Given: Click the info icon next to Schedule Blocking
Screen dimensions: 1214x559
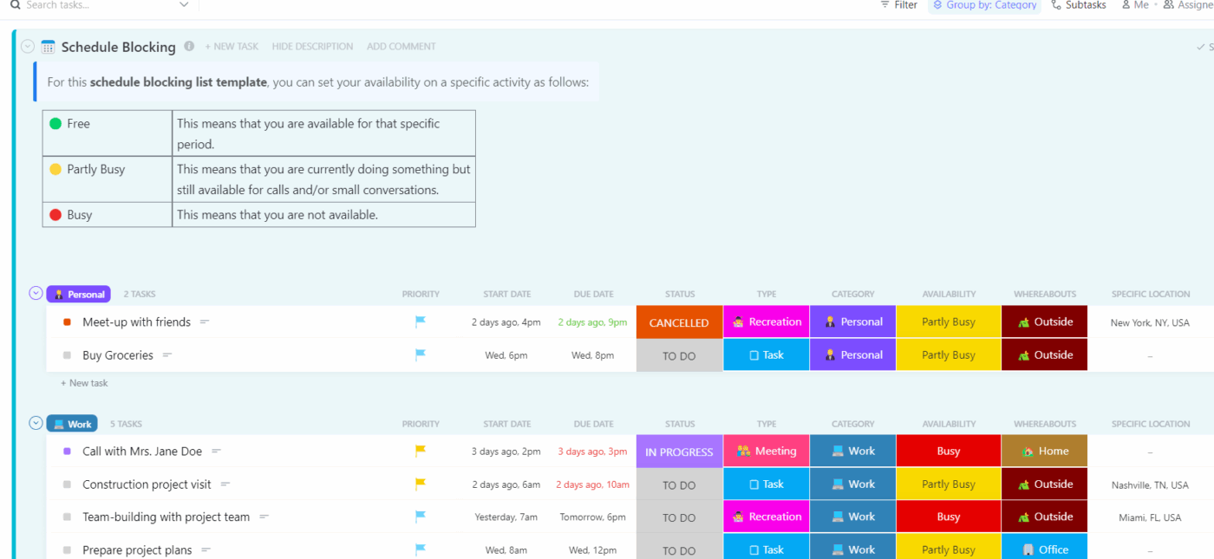Looking at the screenshot, I should click(x=188, y=46).
